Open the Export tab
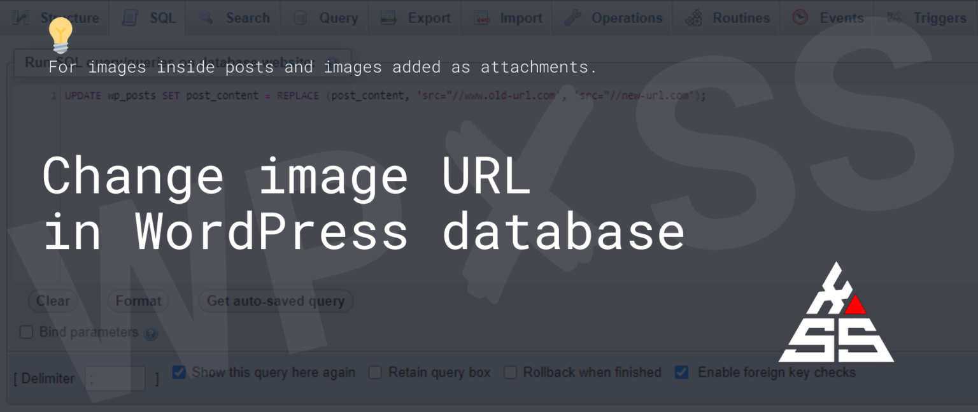This screenshot has width=978, height=412. pyautogui.click(x=416, y=18)
